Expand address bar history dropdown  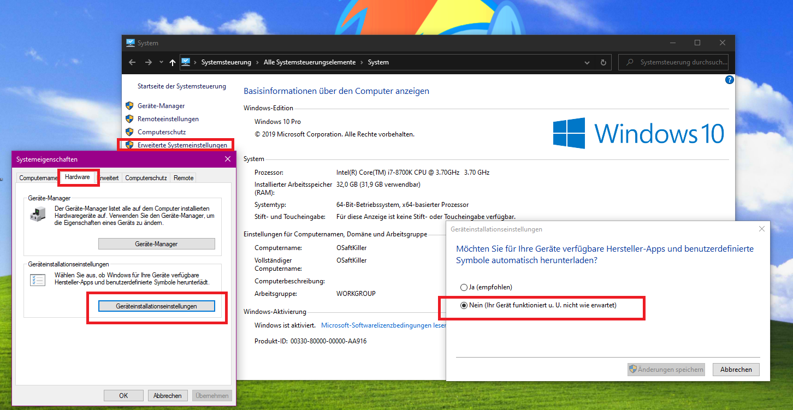pyautogui.click(x=588, y=62)
